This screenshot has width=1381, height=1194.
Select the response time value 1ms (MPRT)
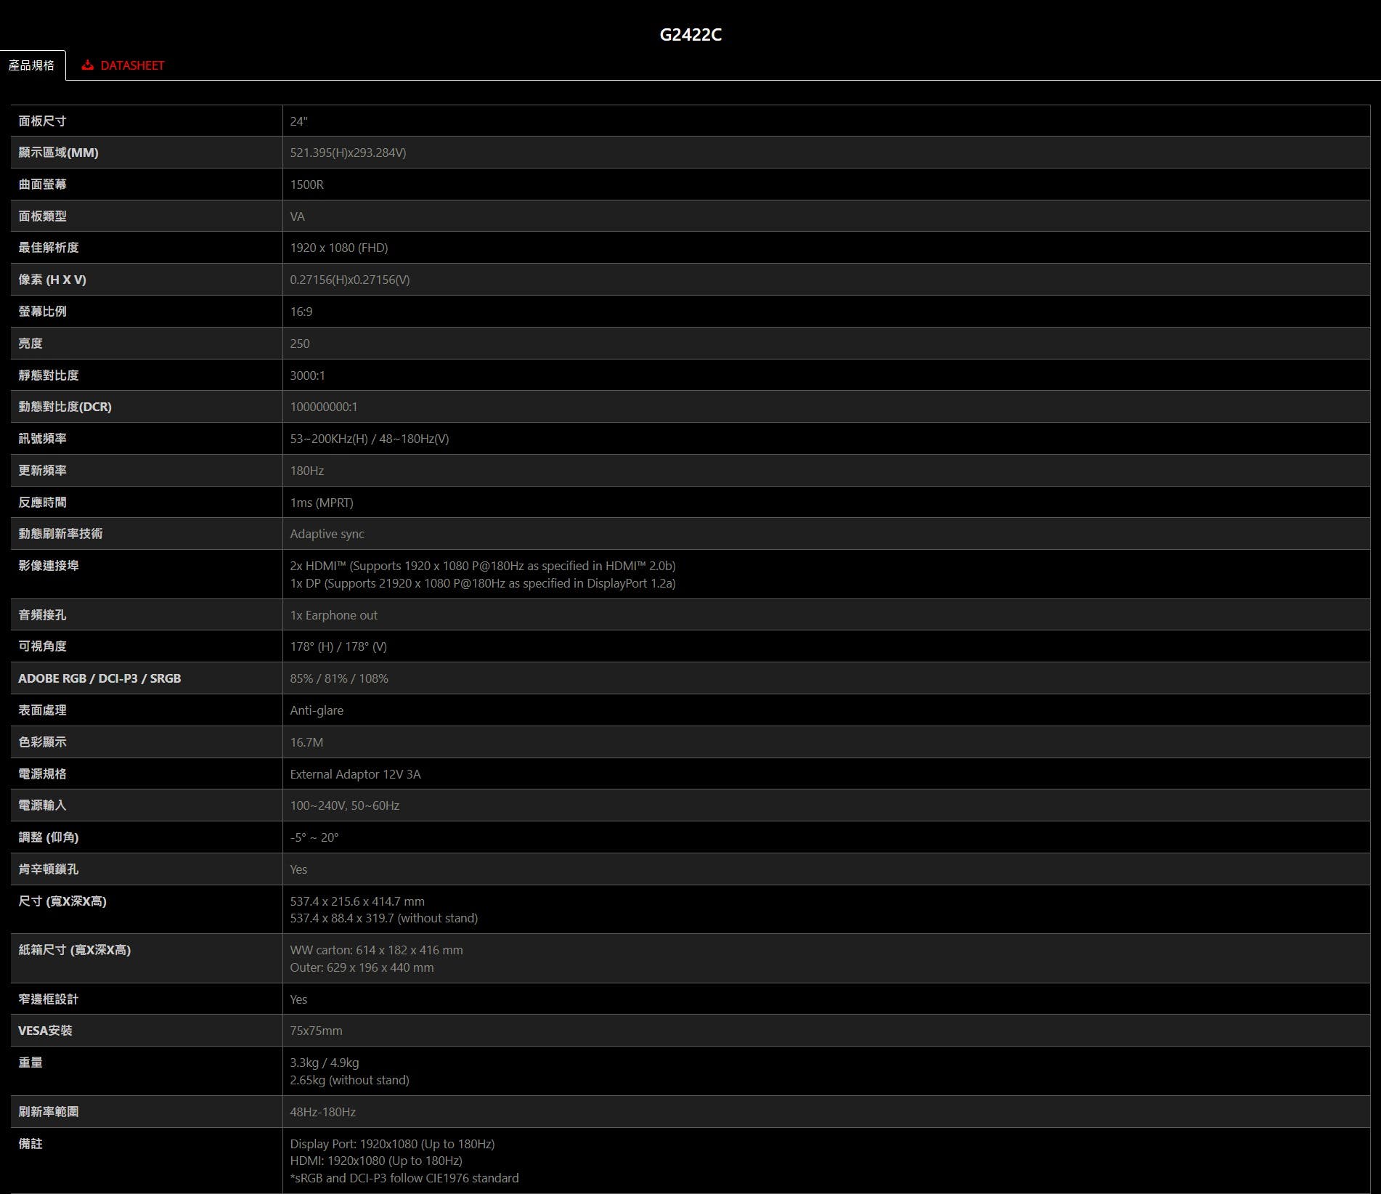pyautogui.click(x=321, y=503)
